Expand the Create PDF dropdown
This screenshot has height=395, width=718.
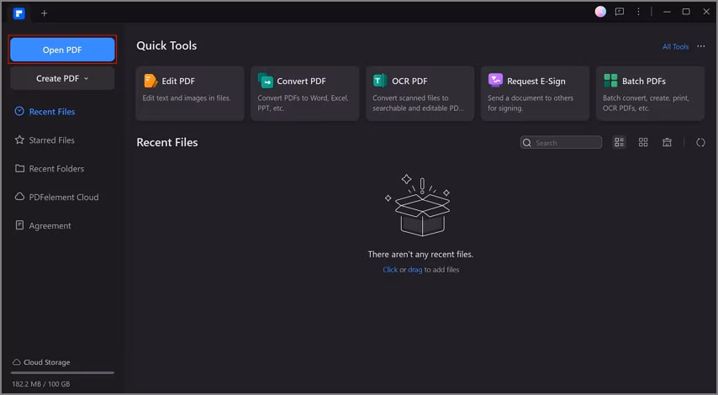[62, 78]
